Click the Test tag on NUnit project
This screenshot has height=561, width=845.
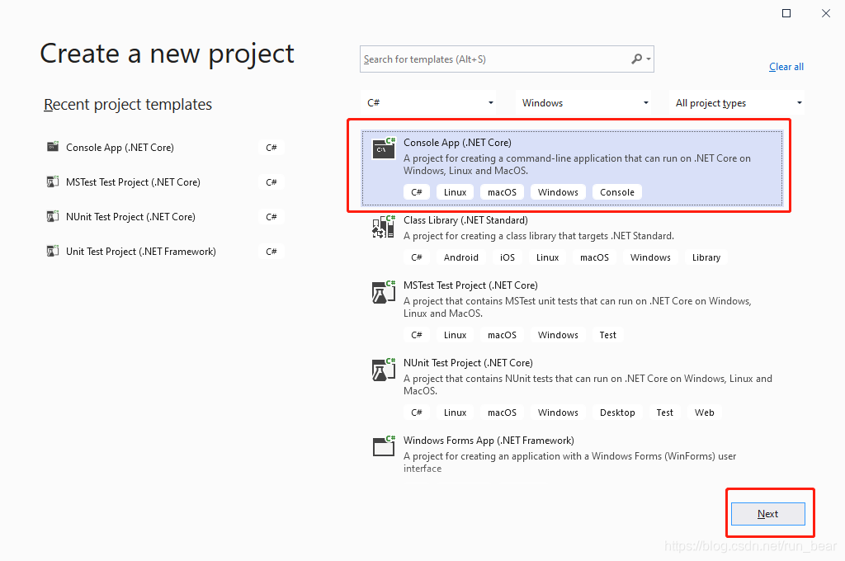click(664, 412)
